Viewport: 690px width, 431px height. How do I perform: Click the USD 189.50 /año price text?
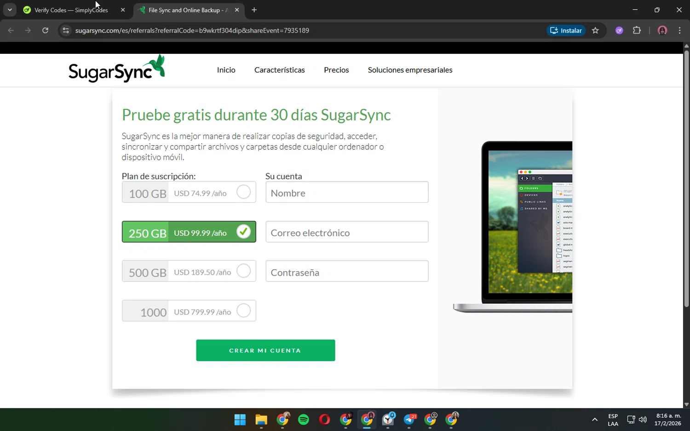pos(202,272)
